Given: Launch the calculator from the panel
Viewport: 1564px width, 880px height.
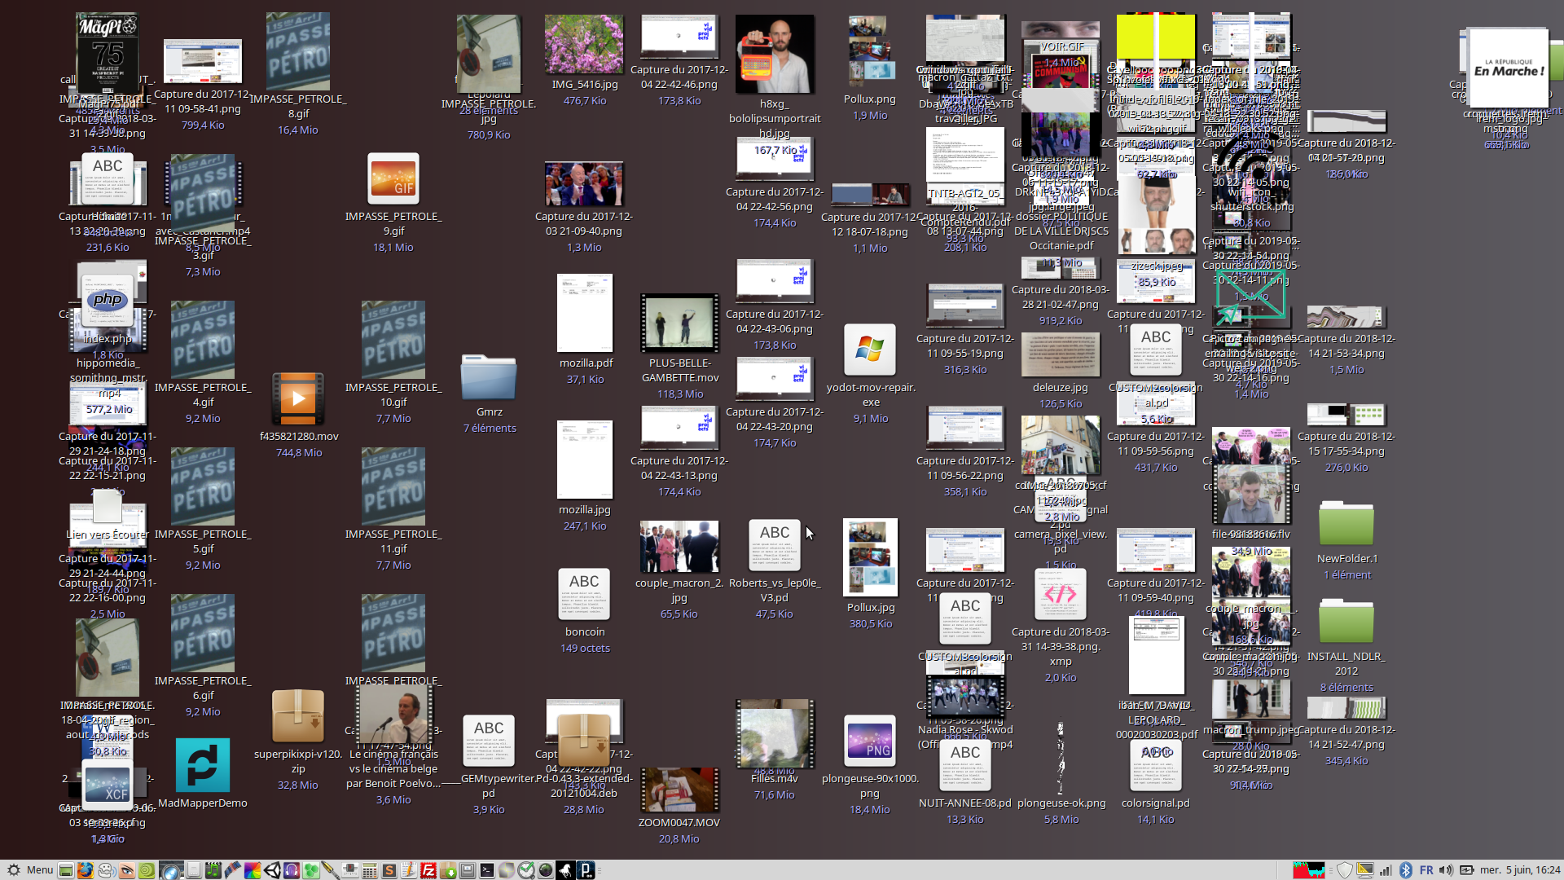Looking at the screenshot, I should (x=370, y=870).
